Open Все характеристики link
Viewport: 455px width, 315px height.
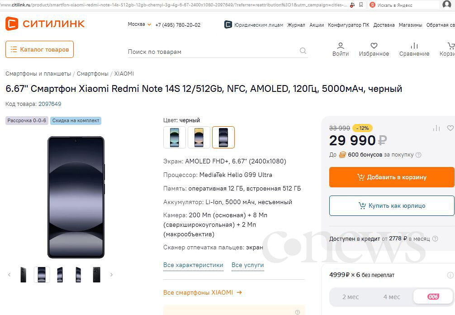pos(193,265)
